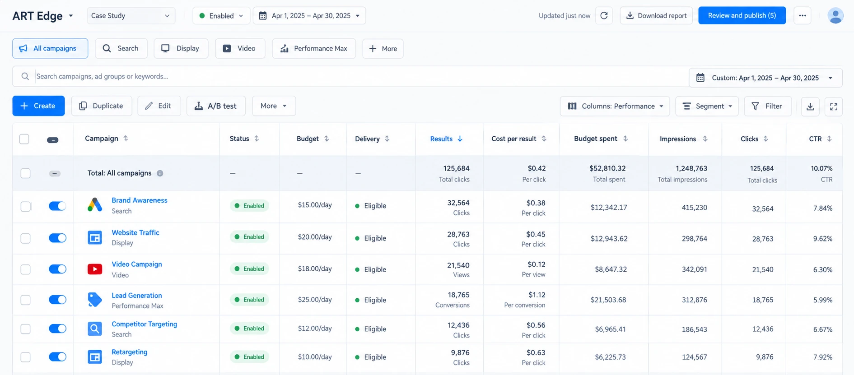Image resolution: width=854 pixels, height=375 pixels.
Task: Open the three-dot overflow menu
Action: tap(802, 15)
